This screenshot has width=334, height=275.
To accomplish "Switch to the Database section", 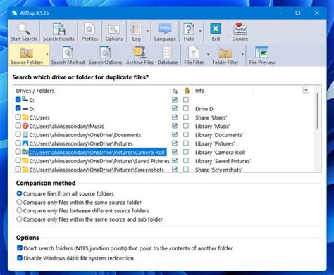I will [x=168, y=56].
